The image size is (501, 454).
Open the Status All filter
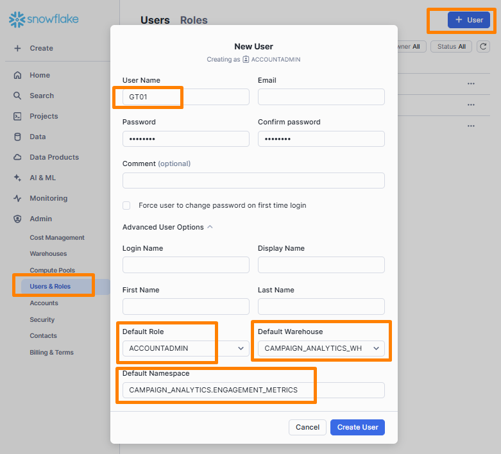[x=451, y=47]
